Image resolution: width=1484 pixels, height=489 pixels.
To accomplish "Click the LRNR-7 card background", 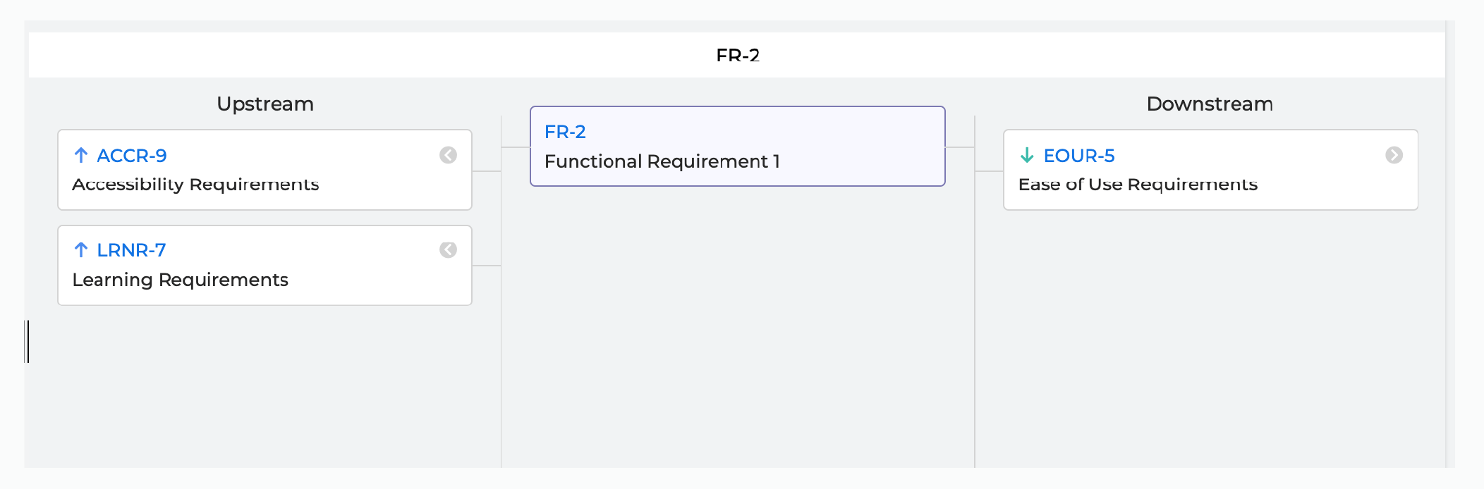I will tap(264, 266).
